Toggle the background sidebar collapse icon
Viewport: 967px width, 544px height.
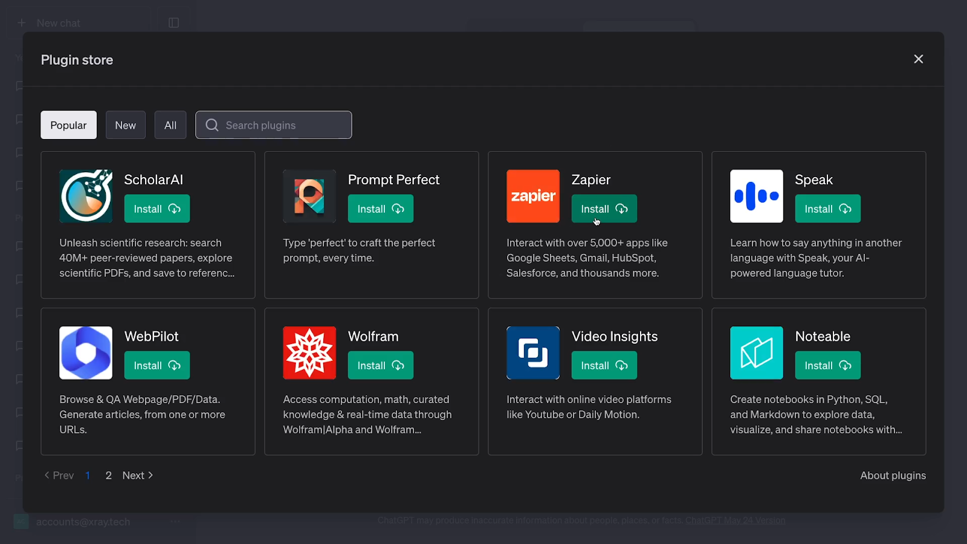pyautogui.click(x=173, y=23)
